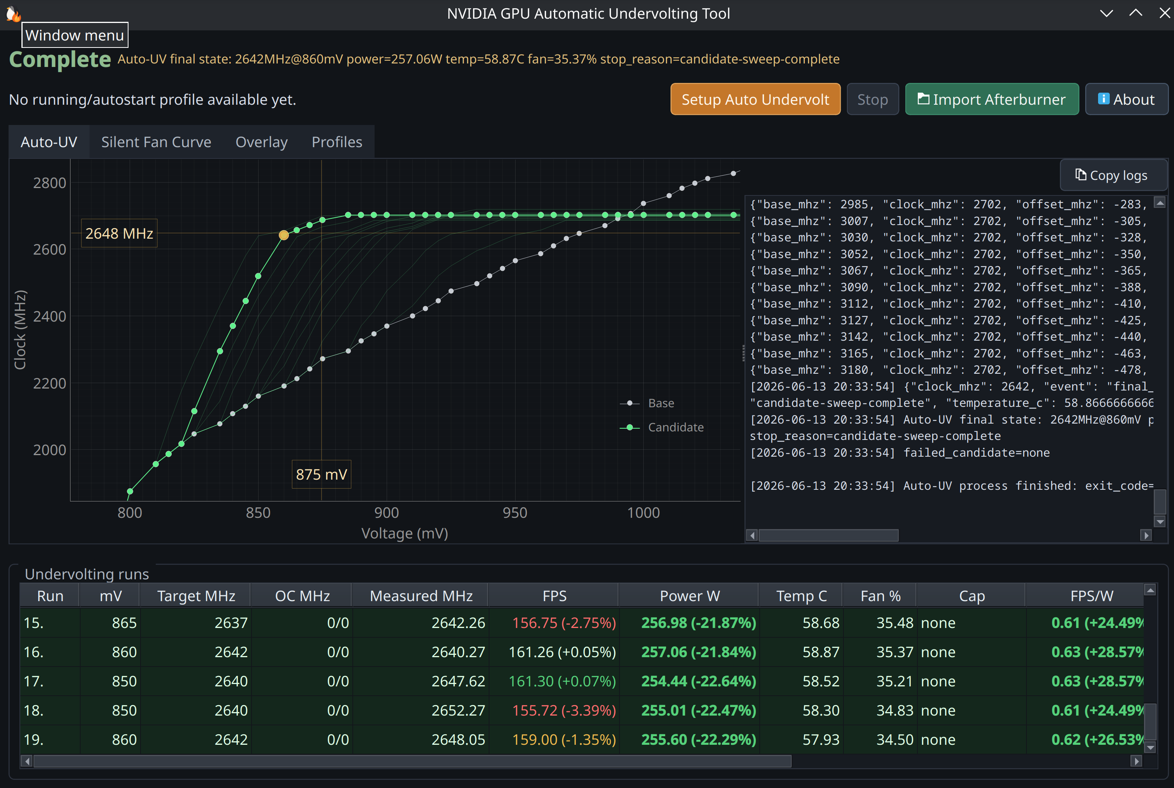Click the right arrow of the log horizontal scrollbar
The width and height of the screenshot is (1174, 788).
[1146, 536]
